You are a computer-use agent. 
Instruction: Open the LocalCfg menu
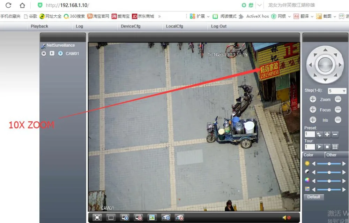174,26
